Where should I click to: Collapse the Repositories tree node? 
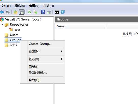[x=2, y=25]
